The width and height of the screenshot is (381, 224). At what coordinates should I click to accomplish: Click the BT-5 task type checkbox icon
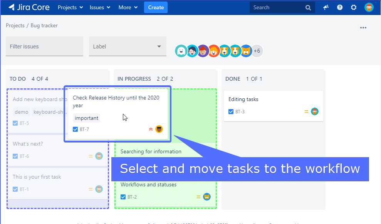[x=15, y=123]
